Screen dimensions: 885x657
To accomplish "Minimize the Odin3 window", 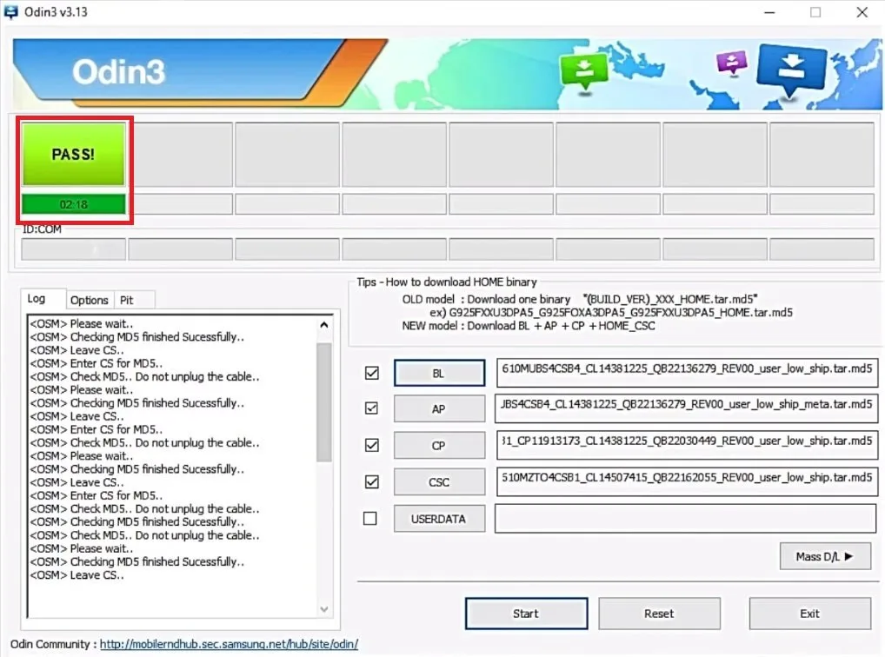I will pos(769,12).
